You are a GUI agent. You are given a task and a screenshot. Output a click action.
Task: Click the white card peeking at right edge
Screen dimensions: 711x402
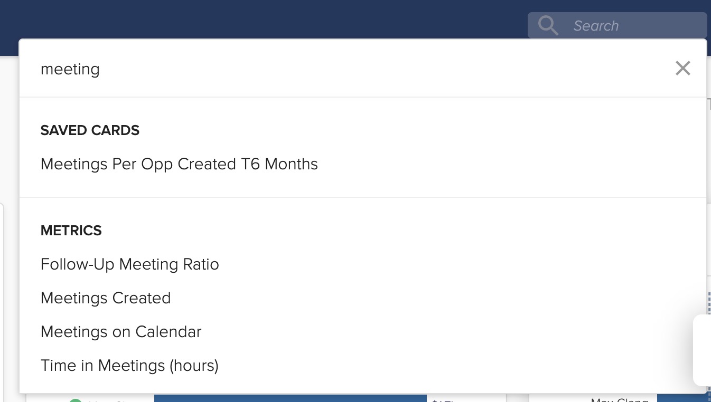(702, 350)
